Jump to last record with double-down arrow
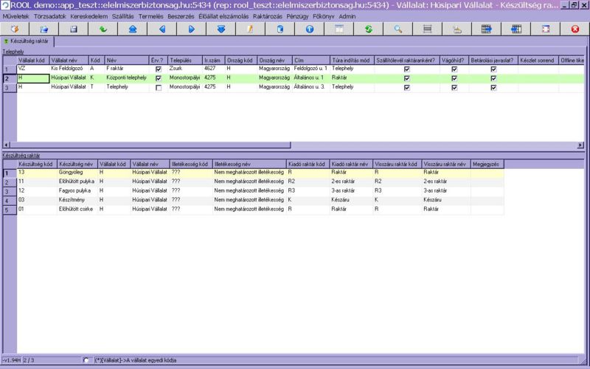590x369 pixels. click(x=221, y=29)
